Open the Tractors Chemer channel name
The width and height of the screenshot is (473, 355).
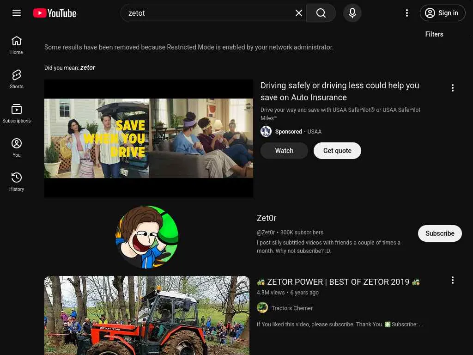(292, 308)
